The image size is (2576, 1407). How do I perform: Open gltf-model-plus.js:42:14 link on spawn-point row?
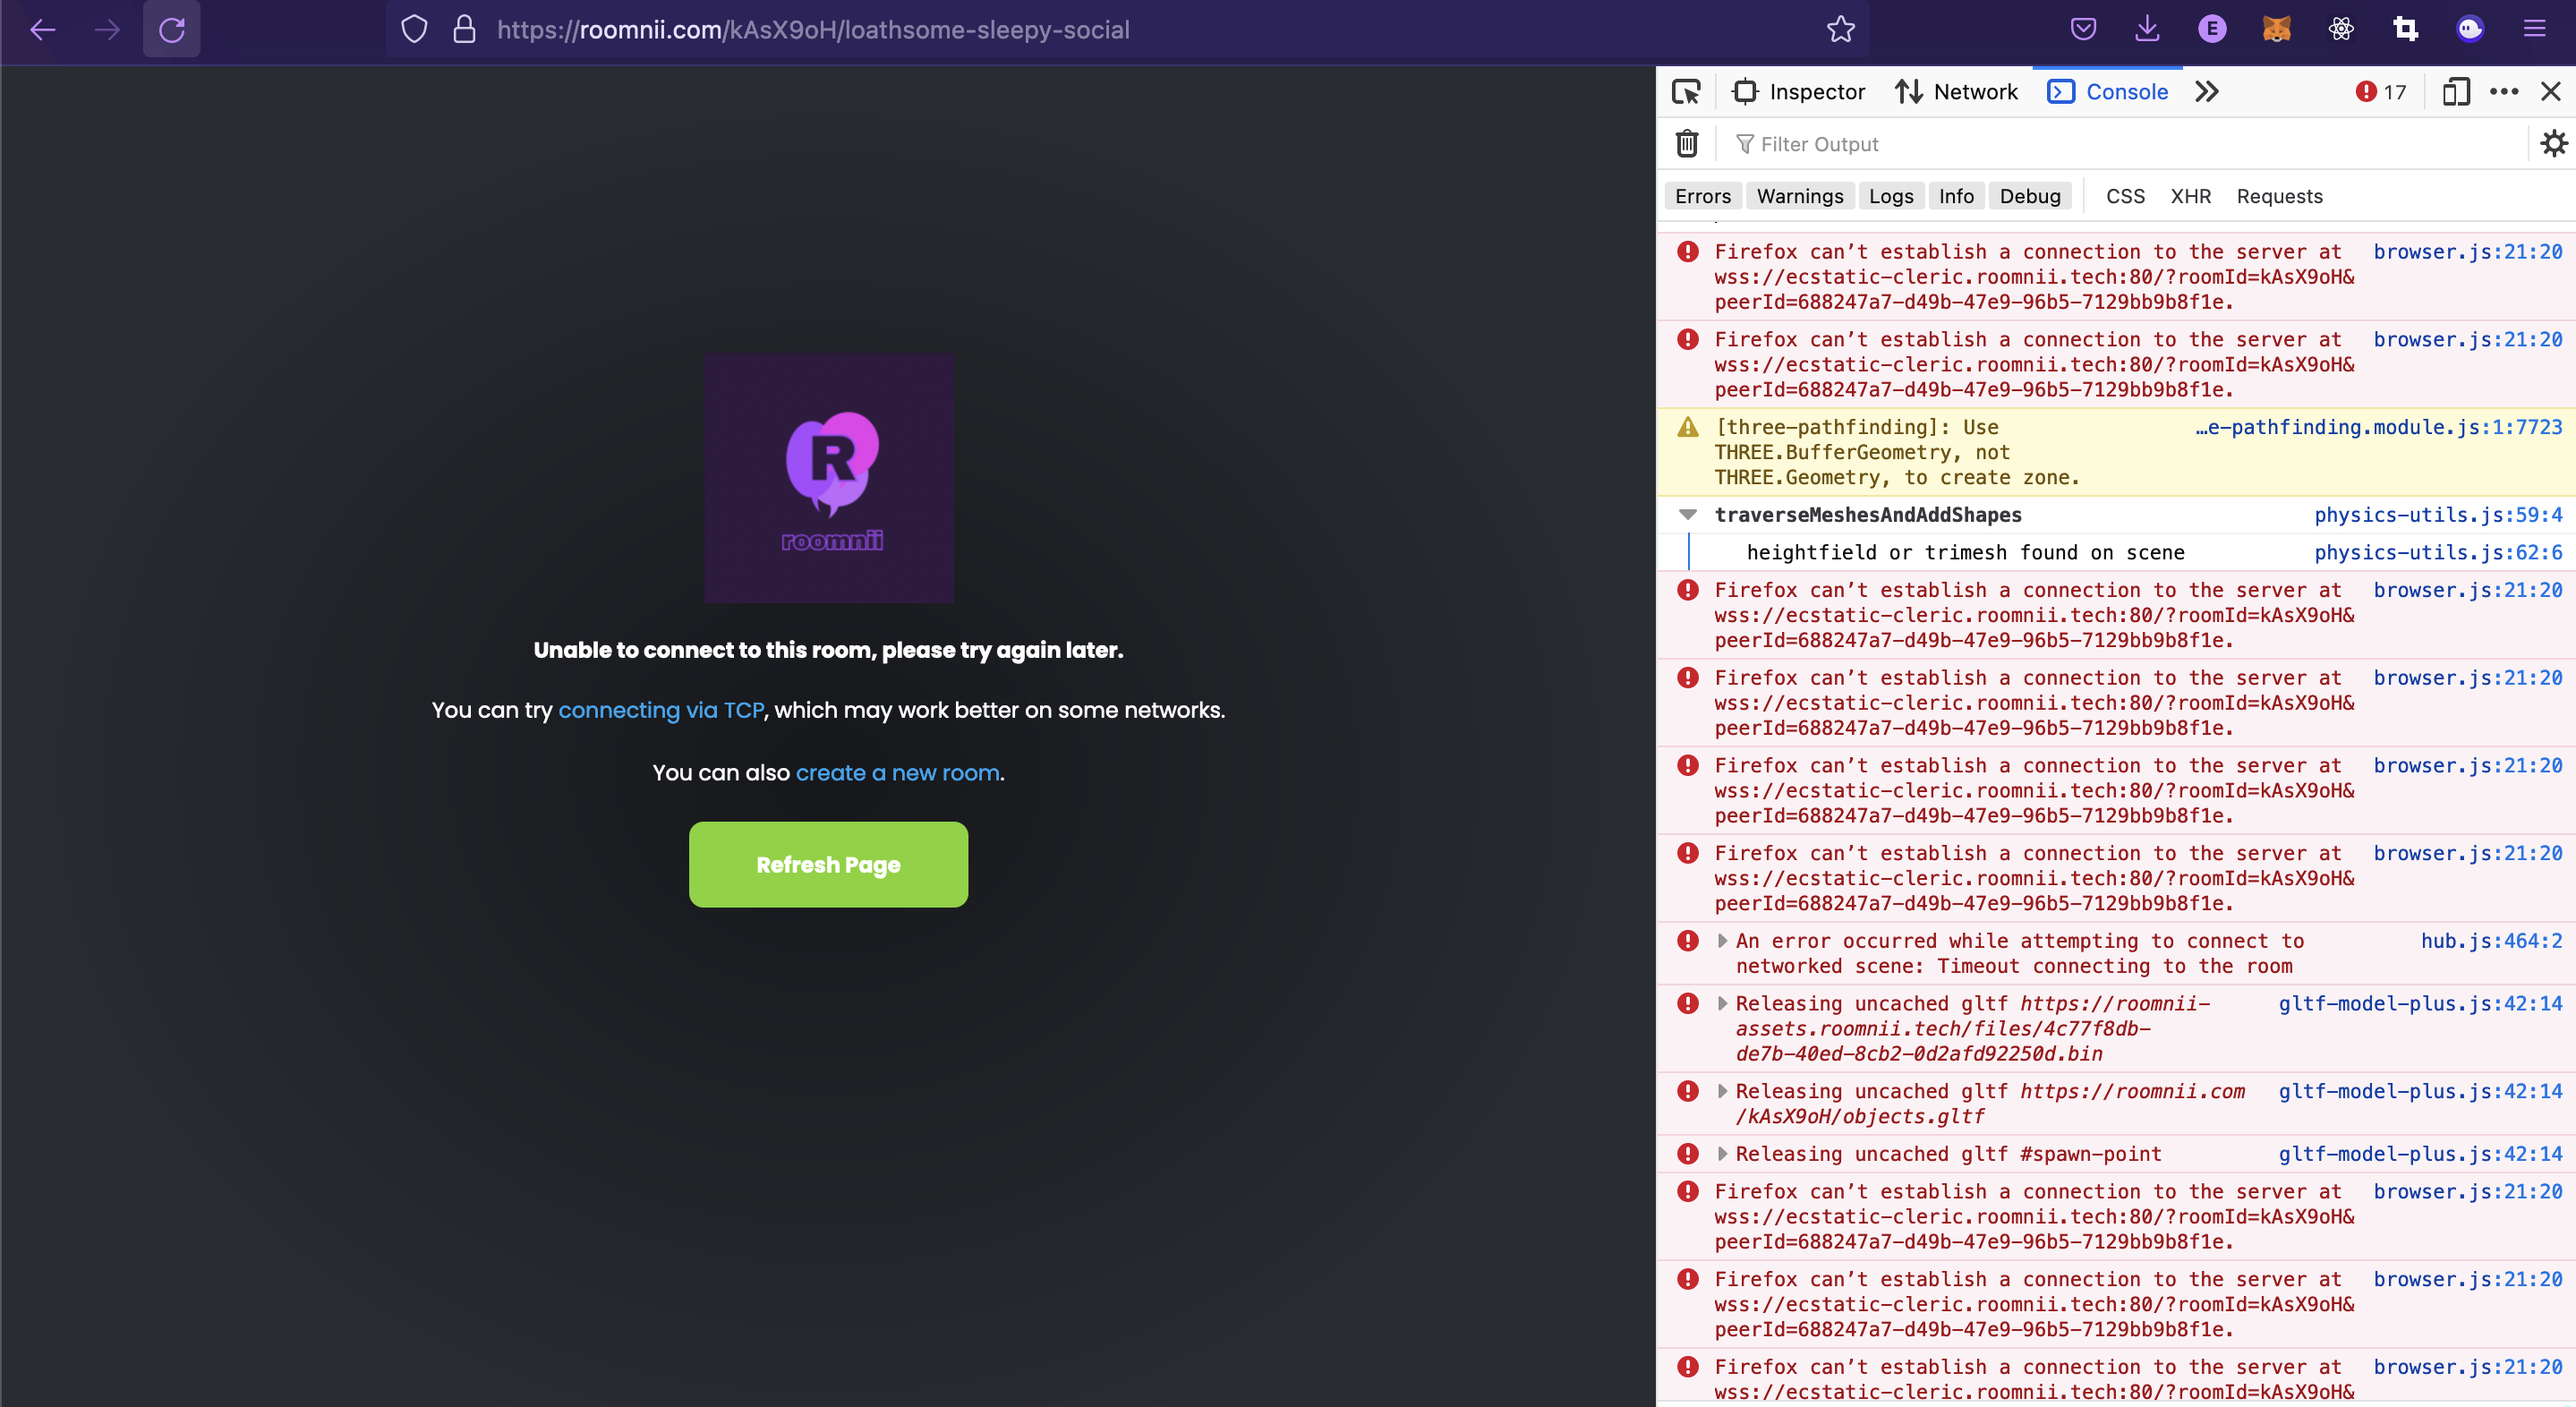(x=2420, y=1154)
